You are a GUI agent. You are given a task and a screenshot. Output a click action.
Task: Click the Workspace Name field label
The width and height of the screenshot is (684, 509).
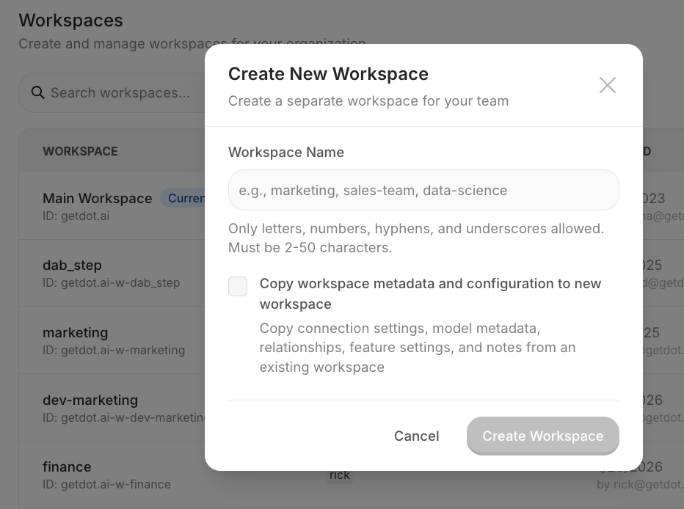[285, 152]
